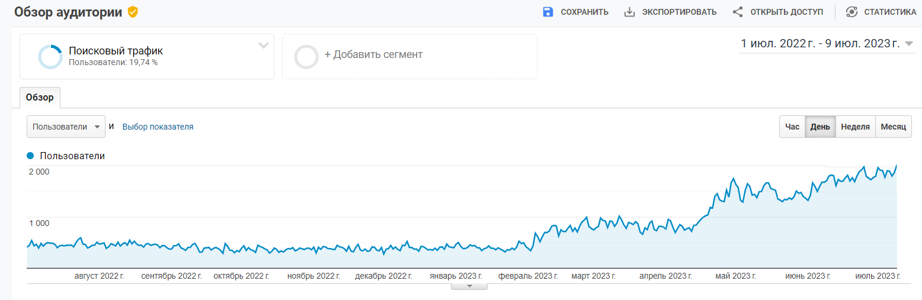
Task: Open the date range dropdown arrow
Action: 909,44
